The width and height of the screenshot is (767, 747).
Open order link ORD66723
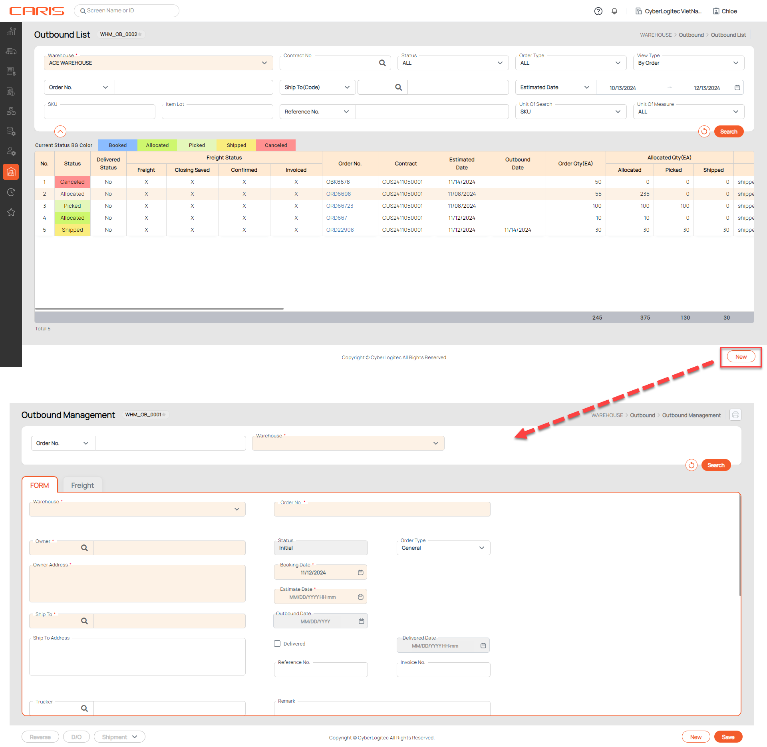pos(340,206)
